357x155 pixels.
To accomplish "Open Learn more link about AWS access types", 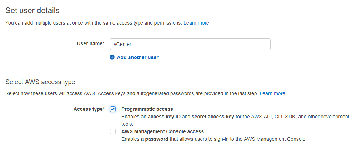I will [x=272, y=93].
